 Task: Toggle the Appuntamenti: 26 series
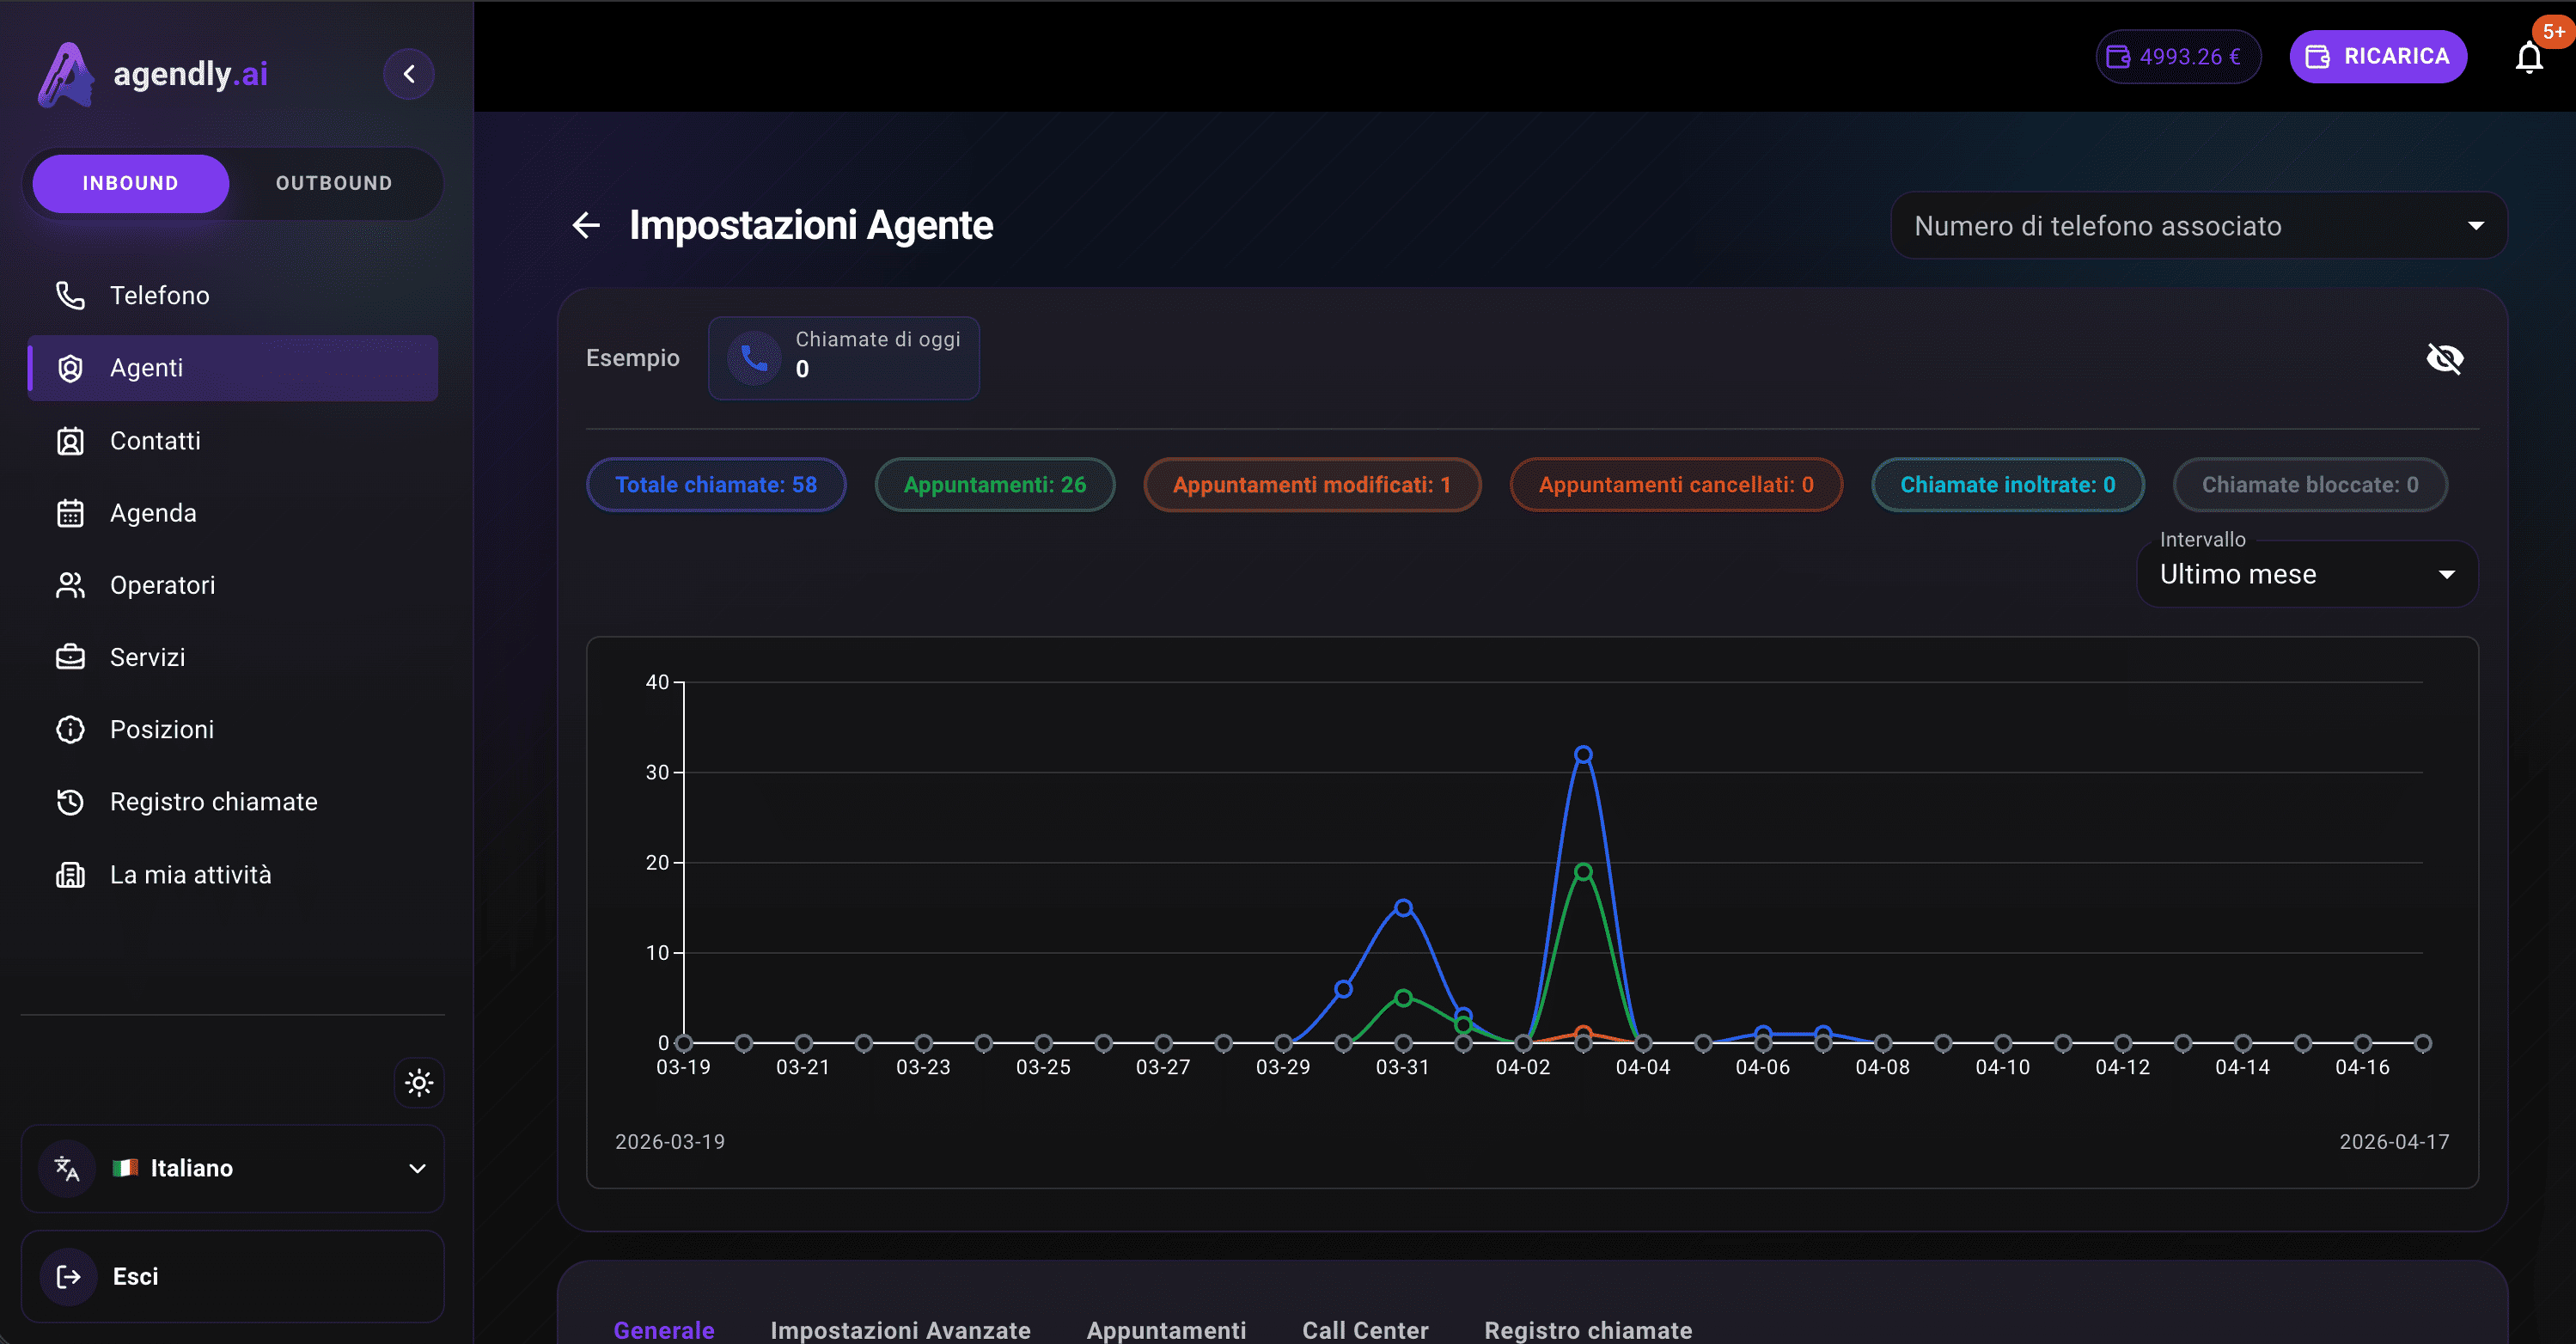(995, 485)
